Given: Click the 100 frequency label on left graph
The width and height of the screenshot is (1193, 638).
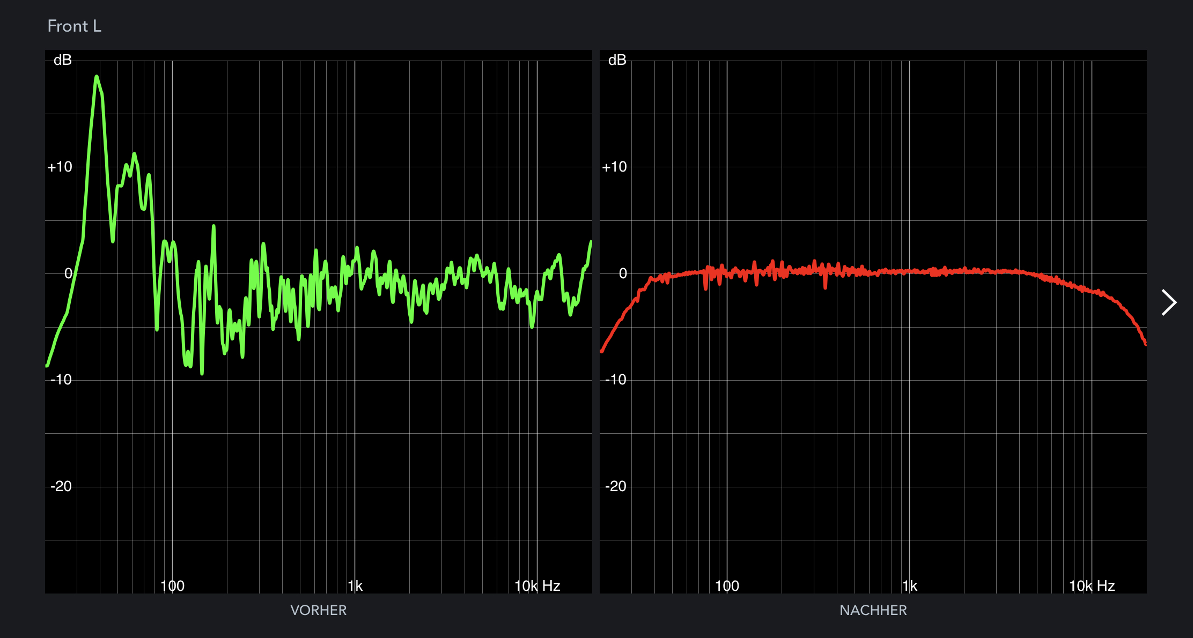Looking at the screenshot, I should (172, 586).
